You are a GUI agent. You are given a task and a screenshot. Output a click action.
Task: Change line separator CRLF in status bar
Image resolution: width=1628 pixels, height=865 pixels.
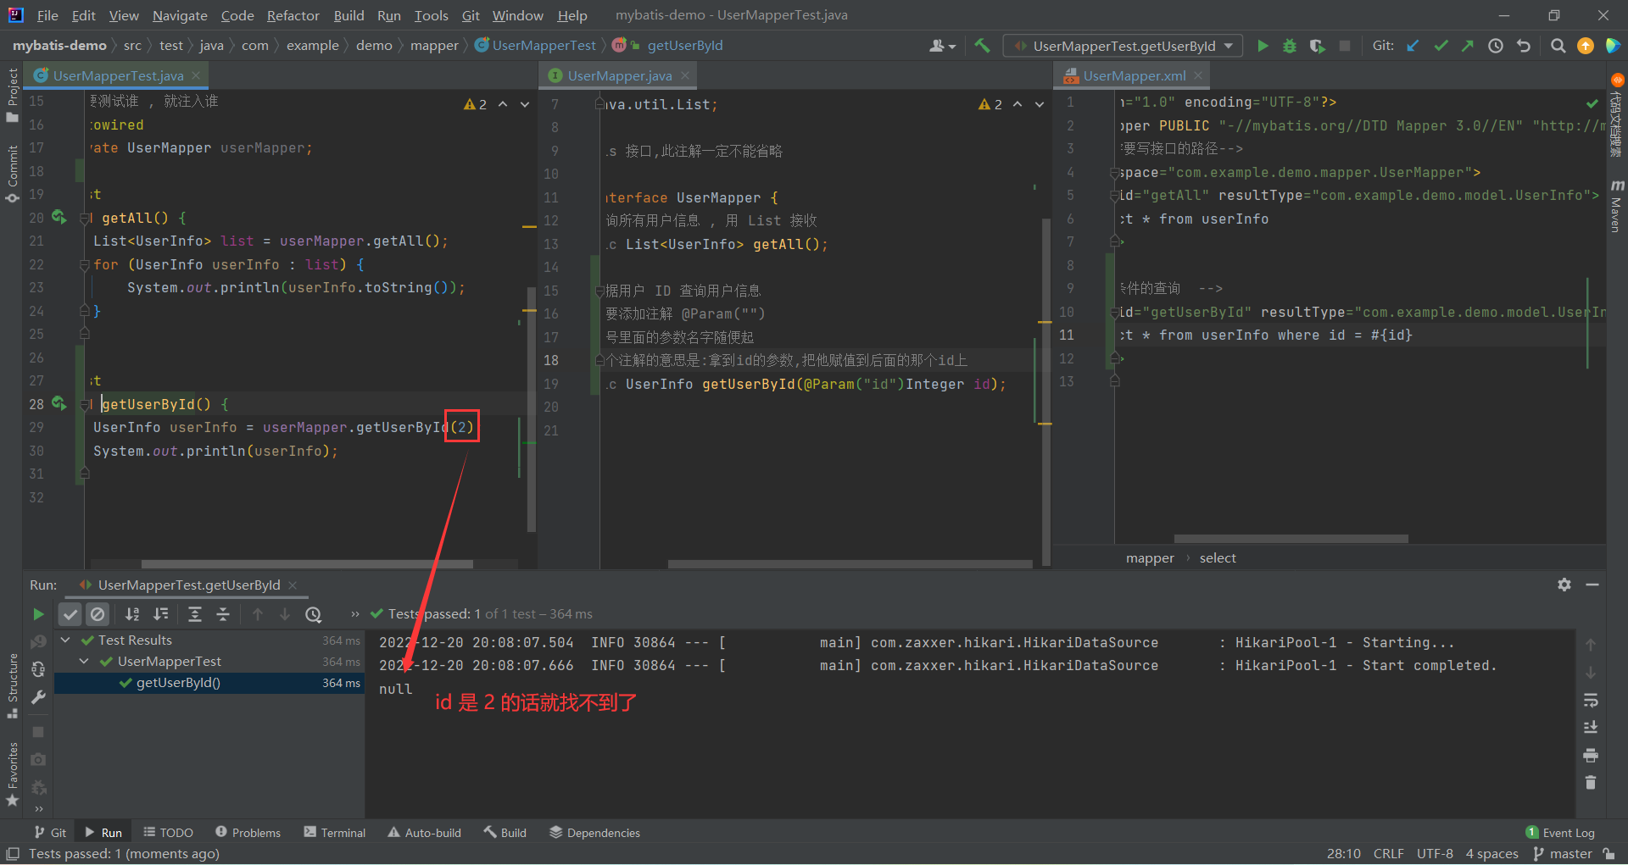point(1388,854)
